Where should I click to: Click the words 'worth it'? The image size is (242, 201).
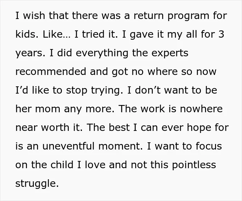tap(62, 127)
